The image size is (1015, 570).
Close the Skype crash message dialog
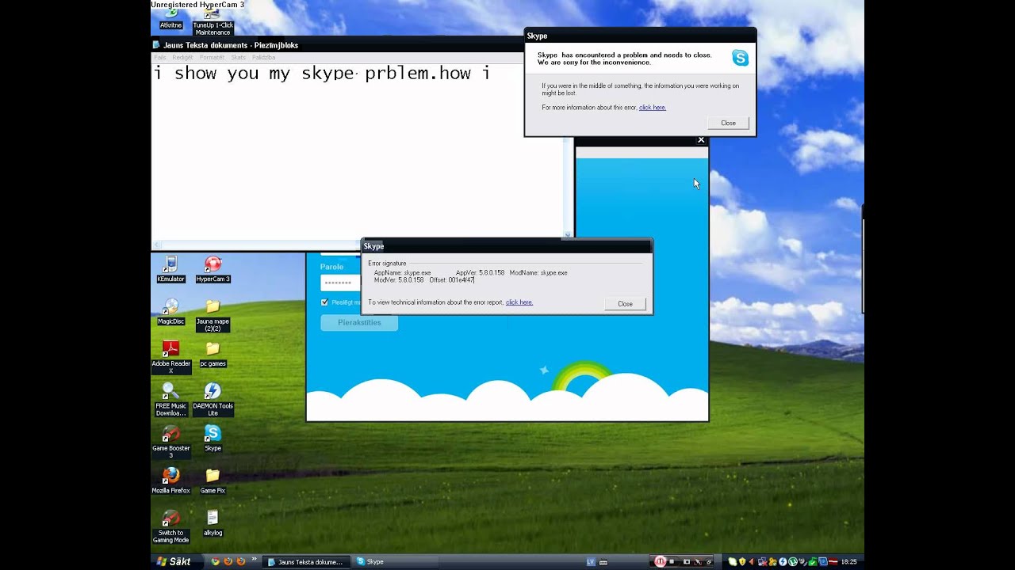[x=728, y=123]
